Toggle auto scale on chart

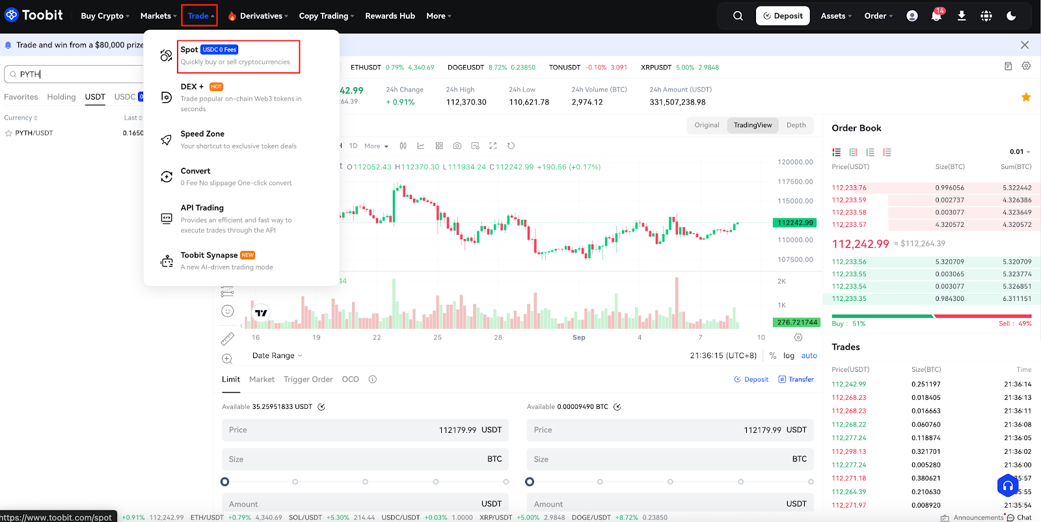click(809, 356)
